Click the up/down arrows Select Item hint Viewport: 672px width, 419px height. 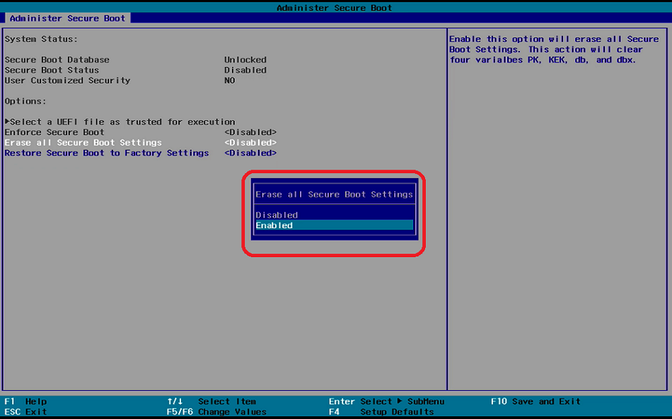[x=212, y=401]
